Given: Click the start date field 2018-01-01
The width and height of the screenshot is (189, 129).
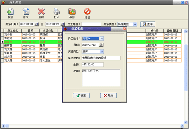Looking at the screenshot, I should coord(27,24).
